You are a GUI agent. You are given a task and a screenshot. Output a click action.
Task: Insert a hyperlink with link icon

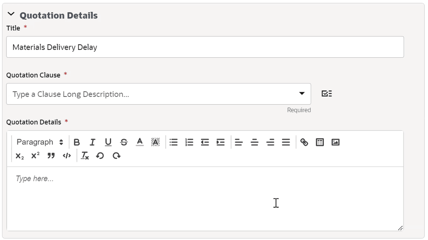pyautogui.click(x=304, y=142)
